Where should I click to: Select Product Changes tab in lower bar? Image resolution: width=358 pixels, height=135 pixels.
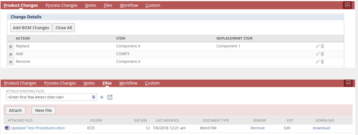20,83
